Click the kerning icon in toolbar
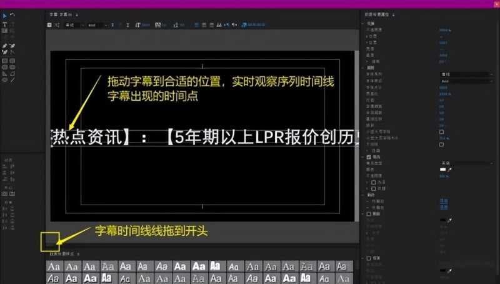This screenshot has width=500, height=284. [157, 25]
